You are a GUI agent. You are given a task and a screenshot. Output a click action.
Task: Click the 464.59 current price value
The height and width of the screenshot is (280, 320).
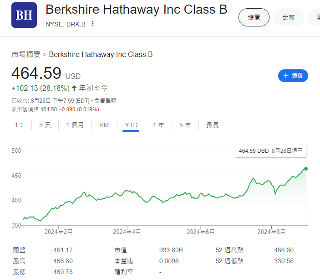[x=36, y=73]
